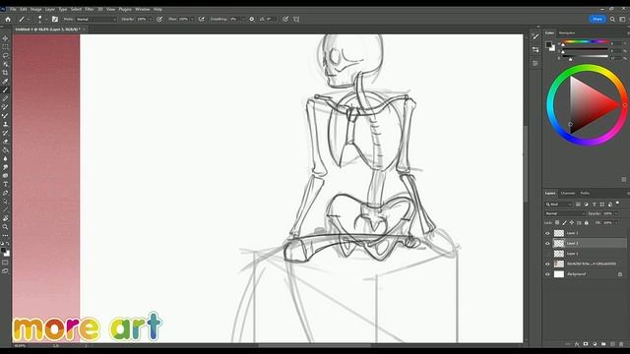Select the Hand tool
630x354 pixels.
click(5, 218)
